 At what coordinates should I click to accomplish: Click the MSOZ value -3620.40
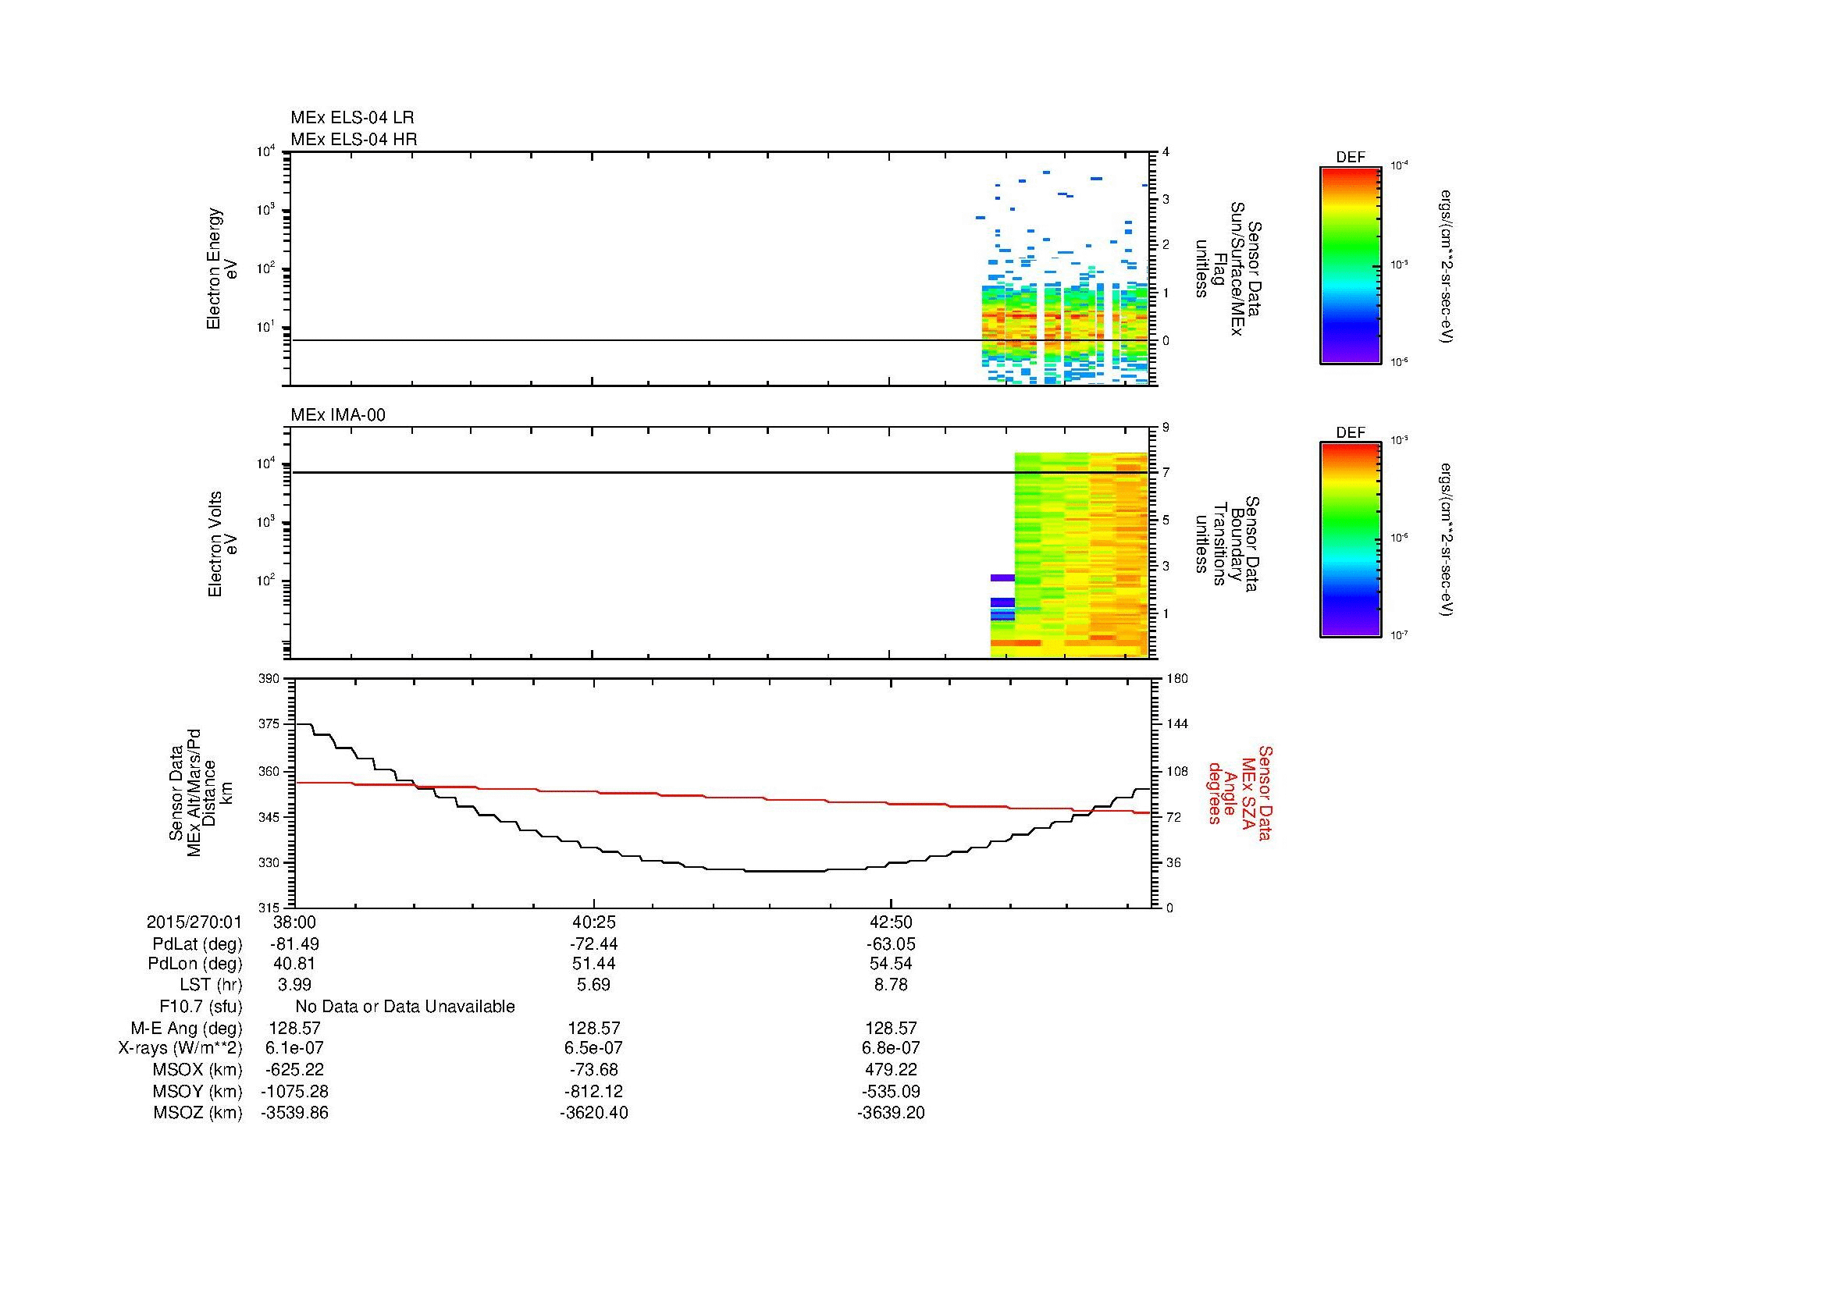[x=593, y=1113]
